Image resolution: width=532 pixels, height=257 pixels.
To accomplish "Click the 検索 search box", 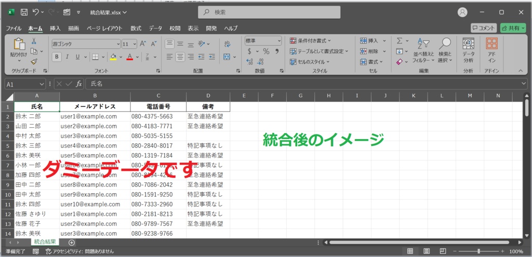I will (x=269, y=12).
